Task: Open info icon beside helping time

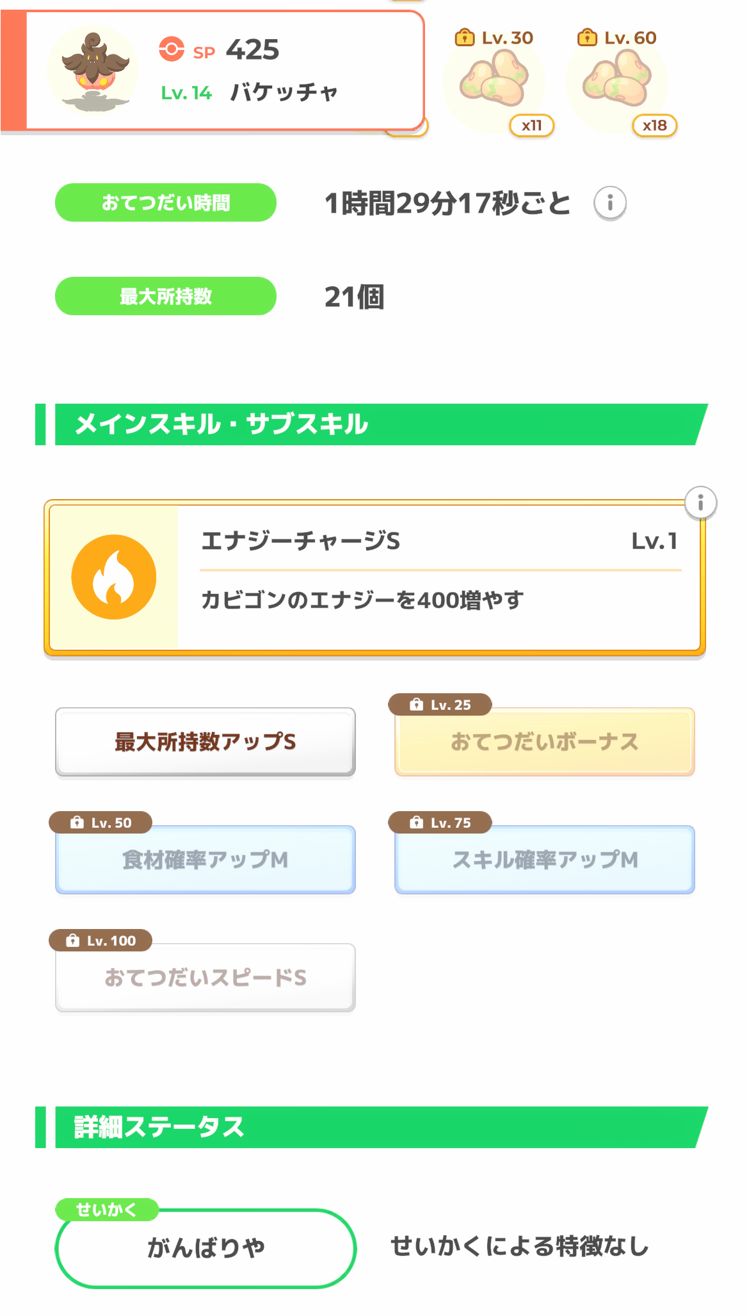Action: click(609, 203)
